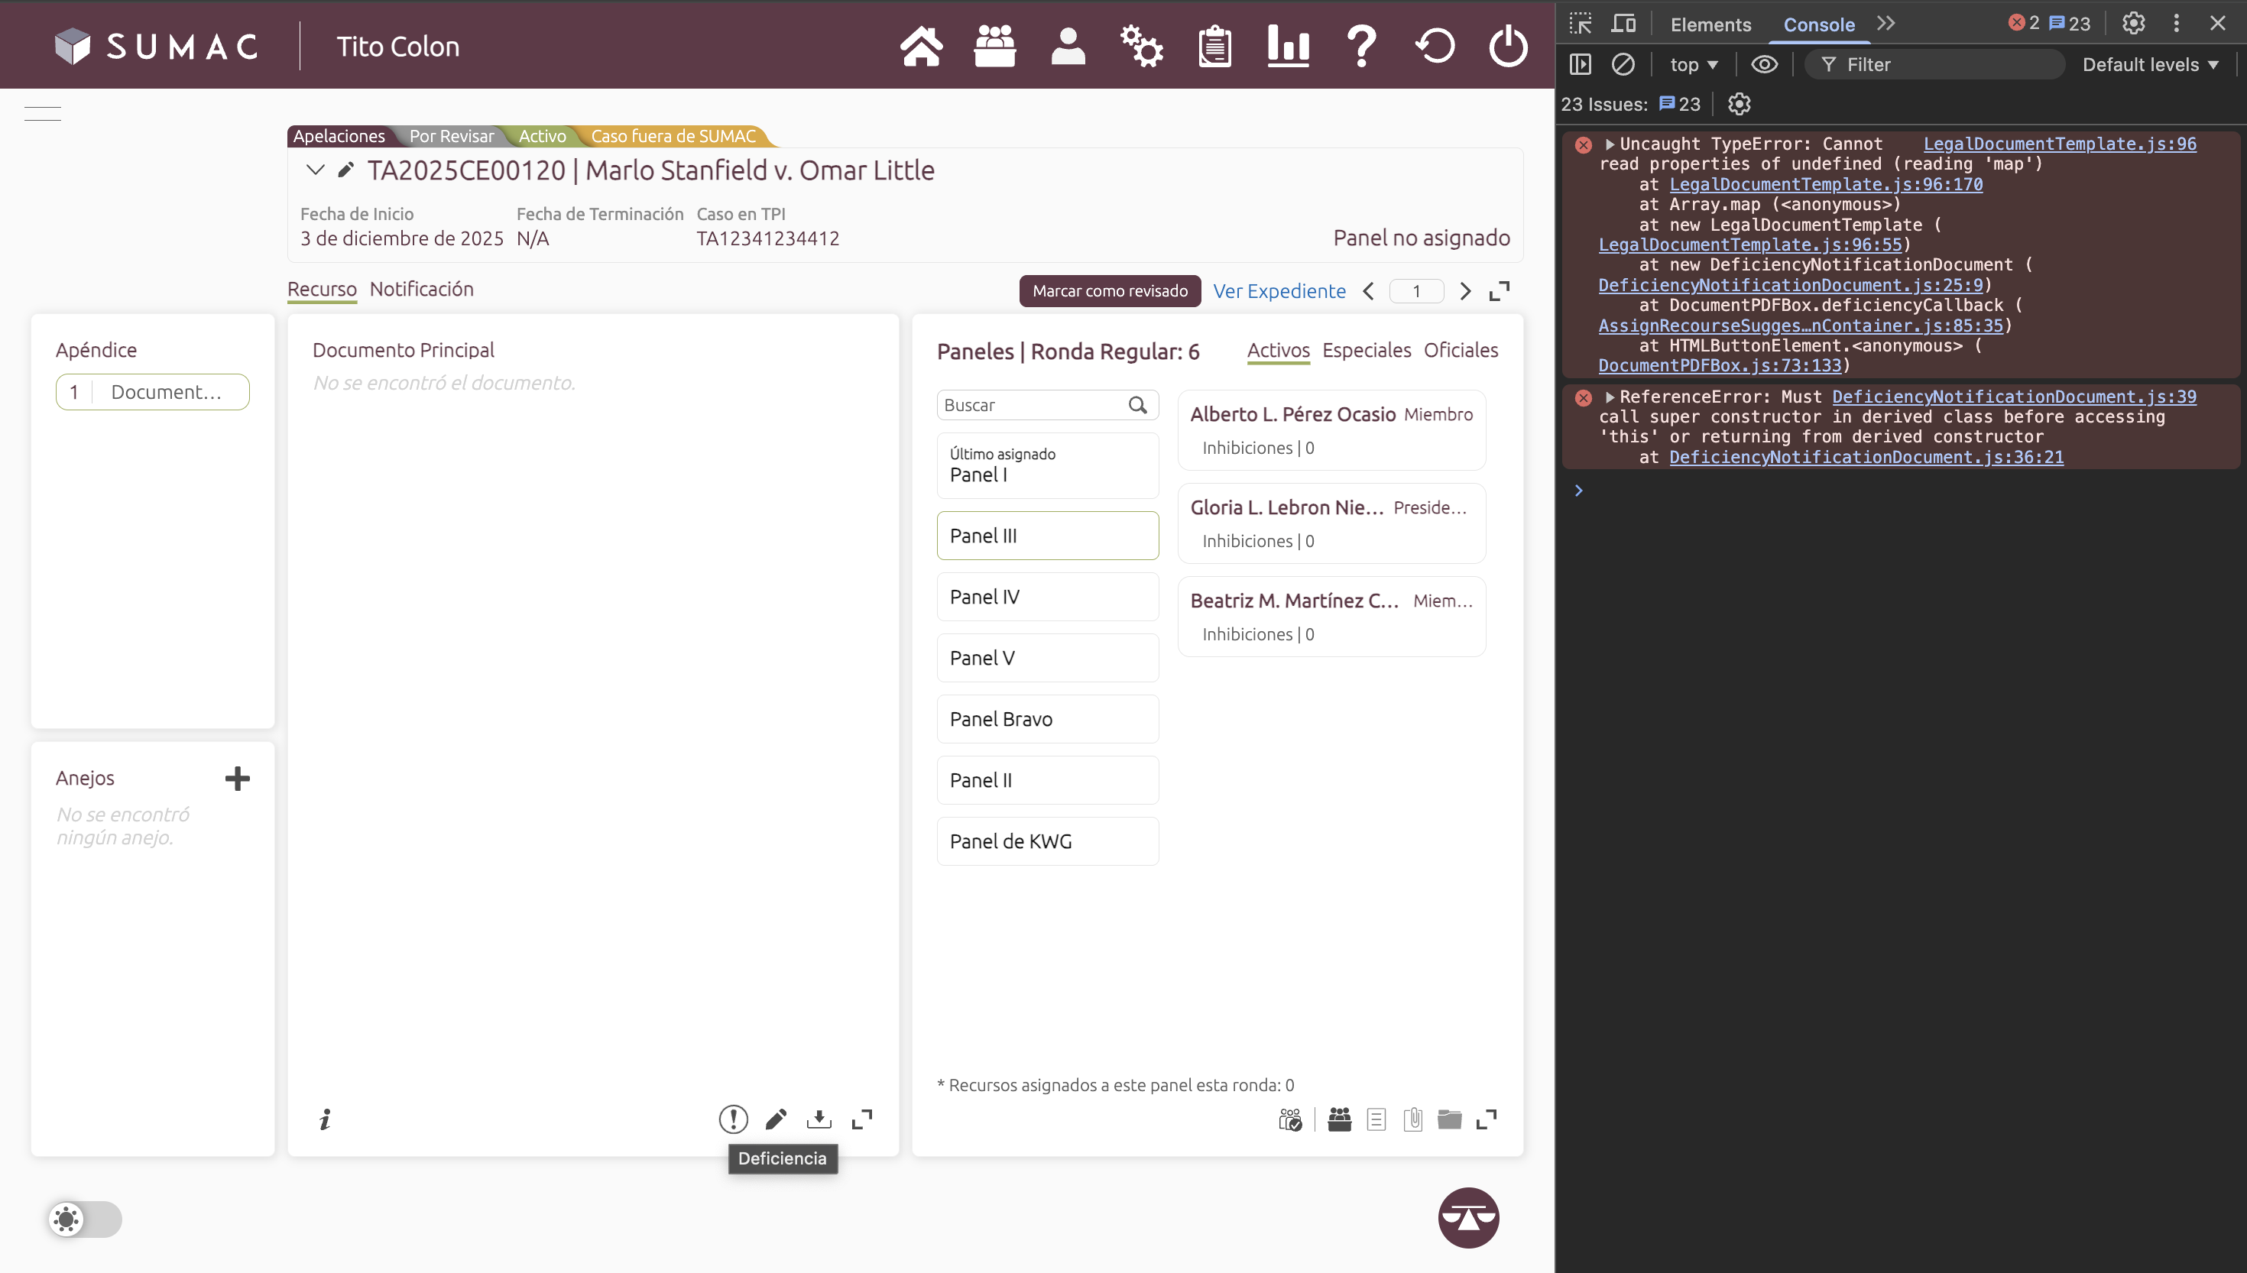2247x1273 pixels.
Task: Open the Ver Expediente link
Action: tap(1278, 291)
